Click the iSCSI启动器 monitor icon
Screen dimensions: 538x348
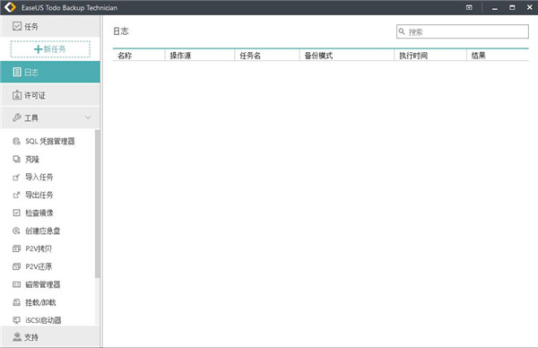16,320
